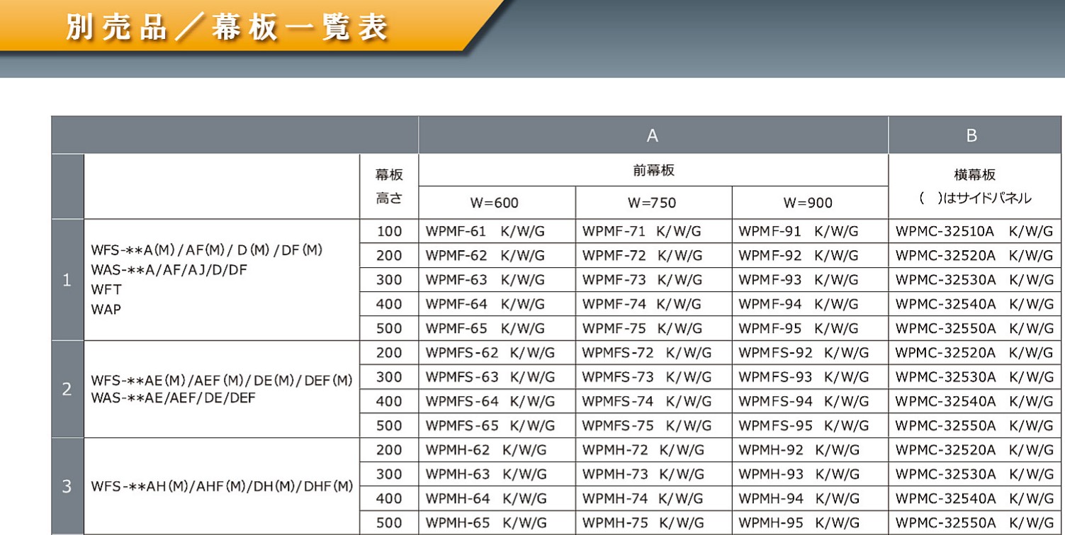Screen dimensions: 1065x535
Task: Click the WAS-**AE/AEF/DE/DEF model line
Action: tap(173, 398)
